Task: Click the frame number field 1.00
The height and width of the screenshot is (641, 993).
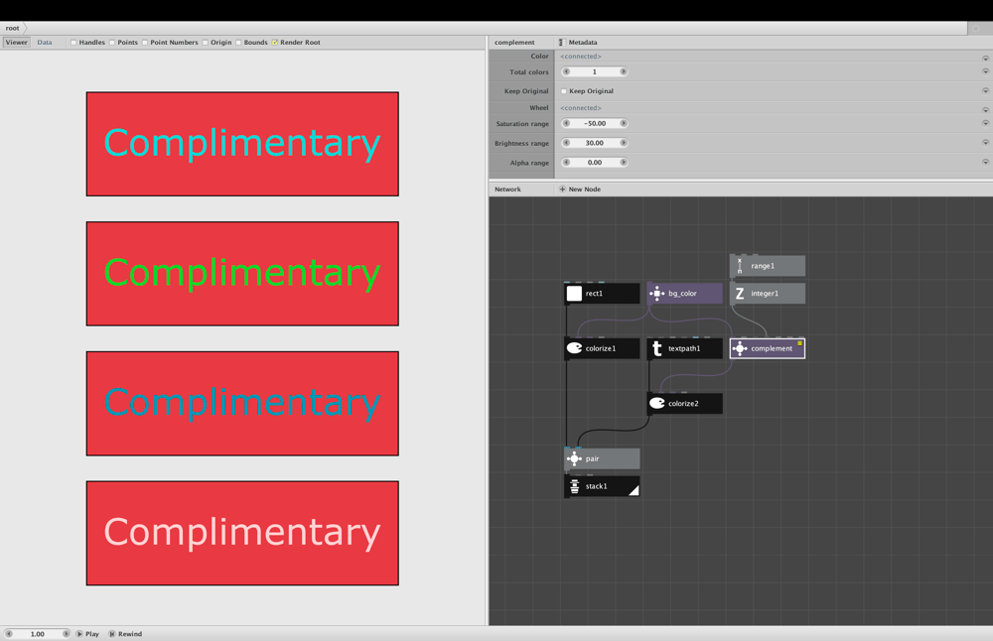Action: pos(38,633)
